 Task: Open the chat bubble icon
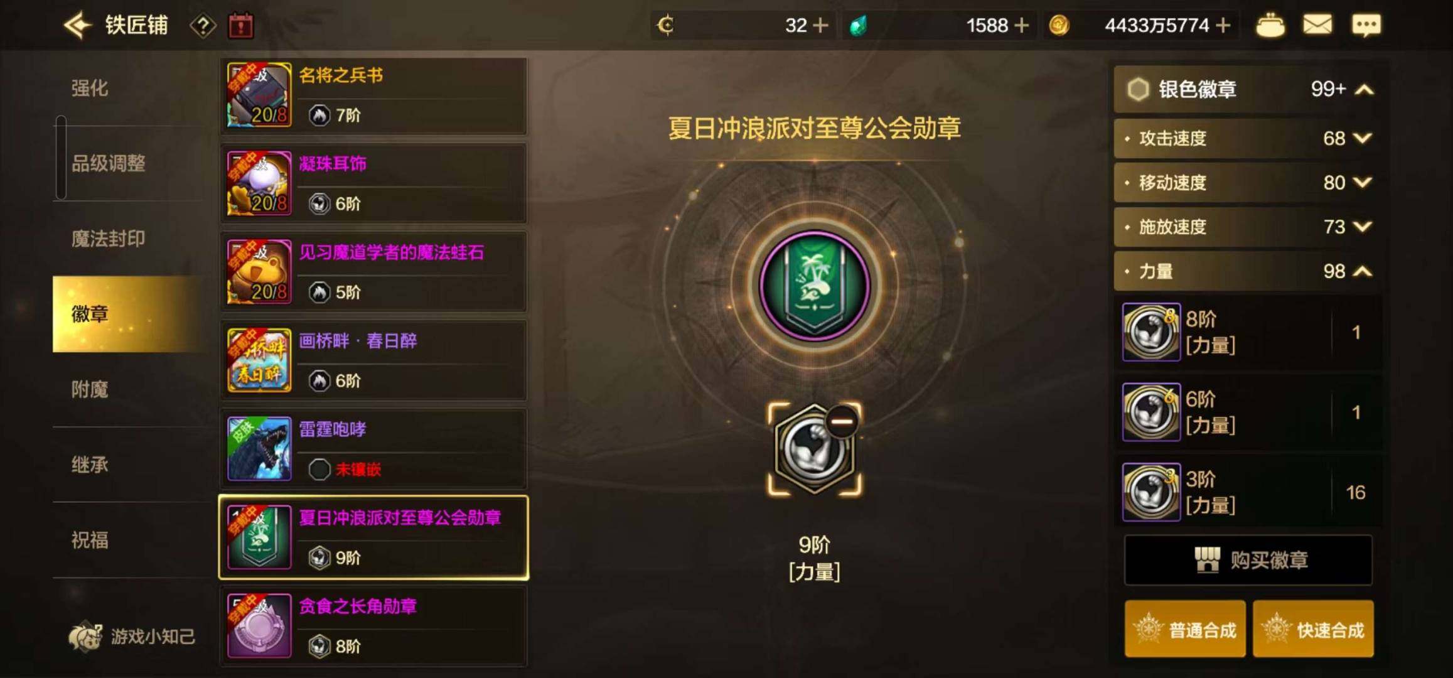tap(1365, 26)
